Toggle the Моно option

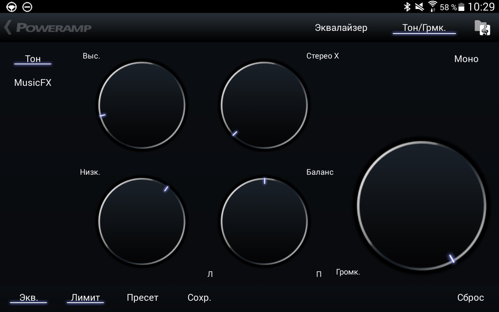[466, 59]
